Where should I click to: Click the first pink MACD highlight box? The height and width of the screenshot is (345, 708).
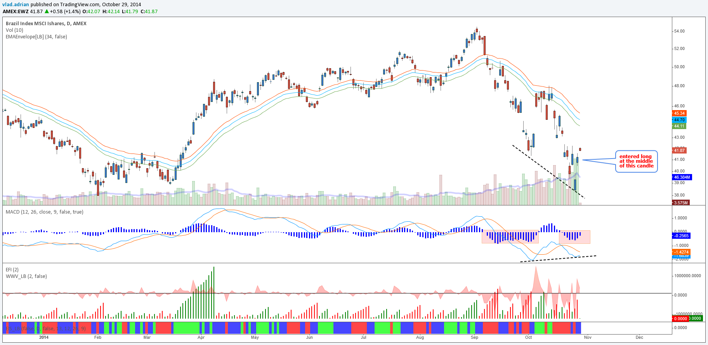510,237
